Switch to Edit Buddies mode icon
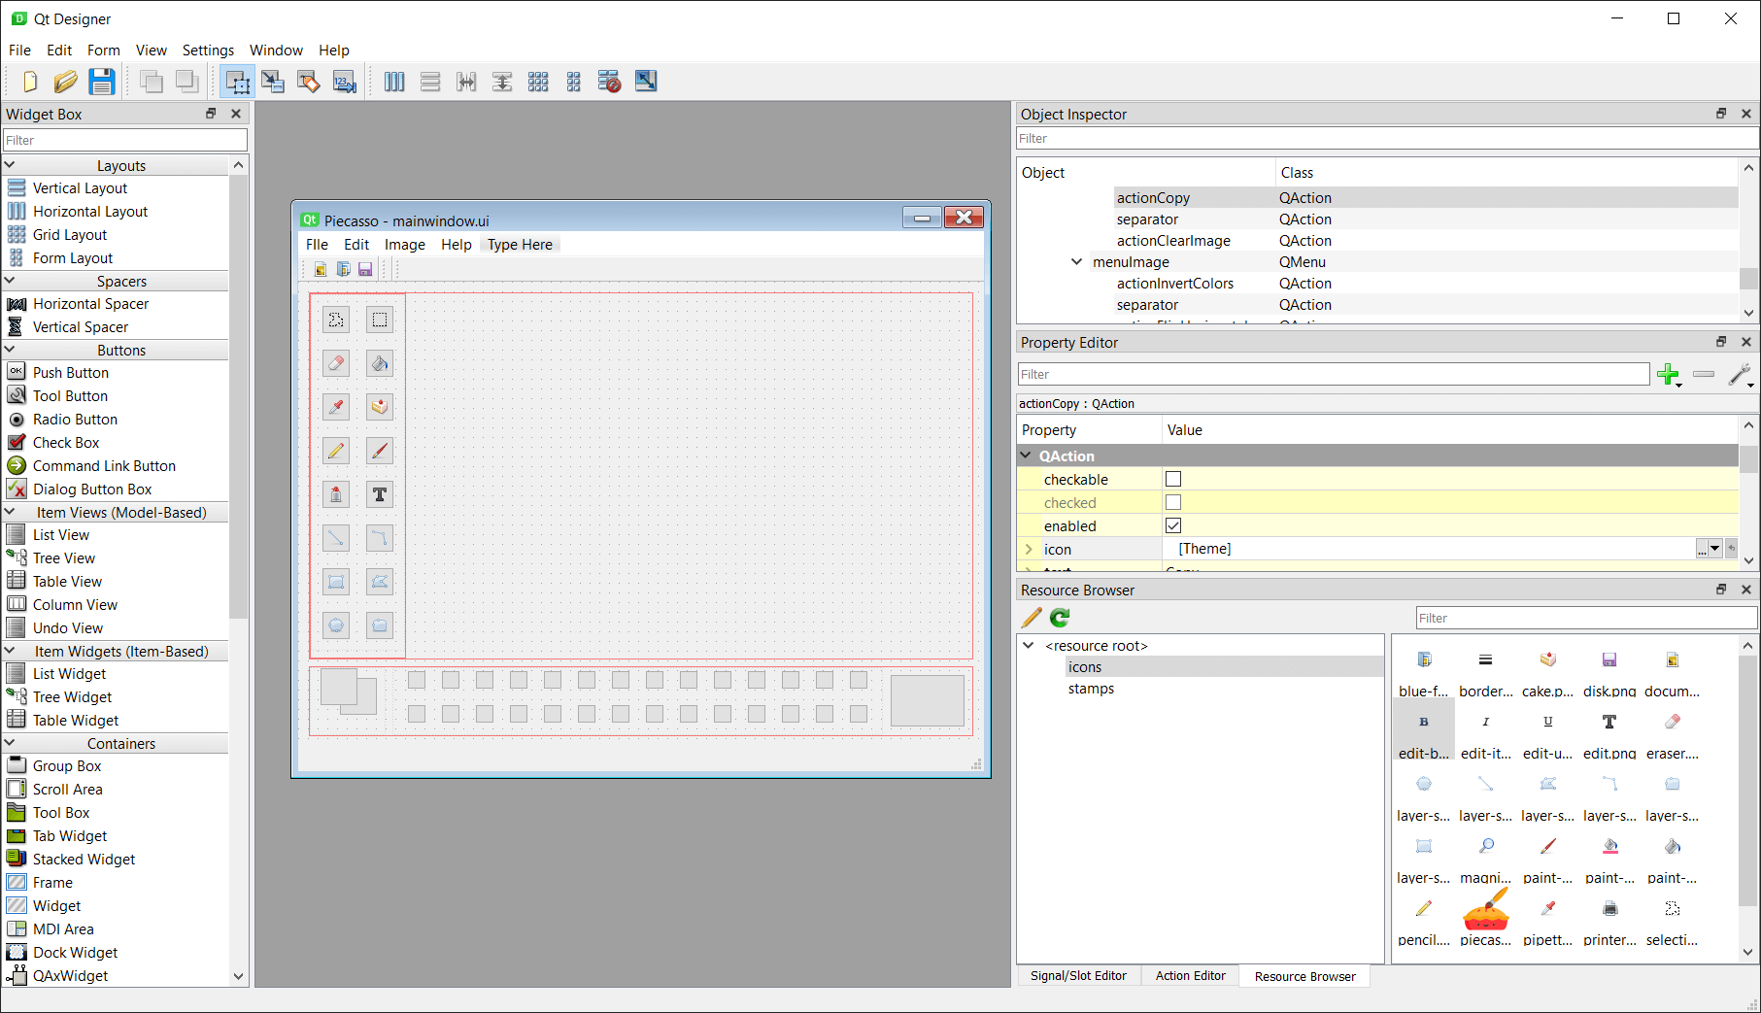The width and height of the screenshot is (1761, 1013). pyautogui.click(x=309, y=82)
